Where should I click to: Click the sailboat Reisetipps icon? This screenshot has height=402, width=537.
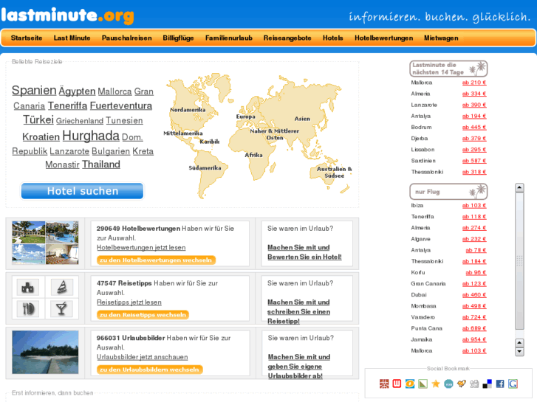pos(61,288)
